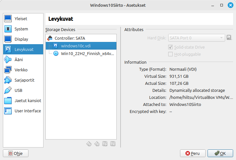Open Ääni audio speaker icon
Screen dimensions: 236x160
click(x=8, y=60)
